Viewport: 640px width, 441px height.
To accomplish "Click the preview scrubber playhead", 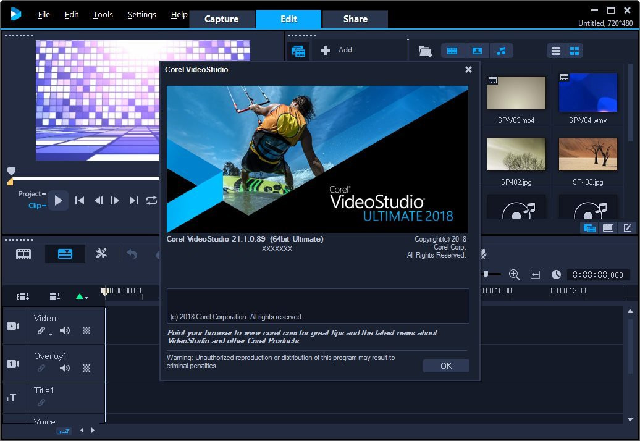I will (x=11, y=171).
